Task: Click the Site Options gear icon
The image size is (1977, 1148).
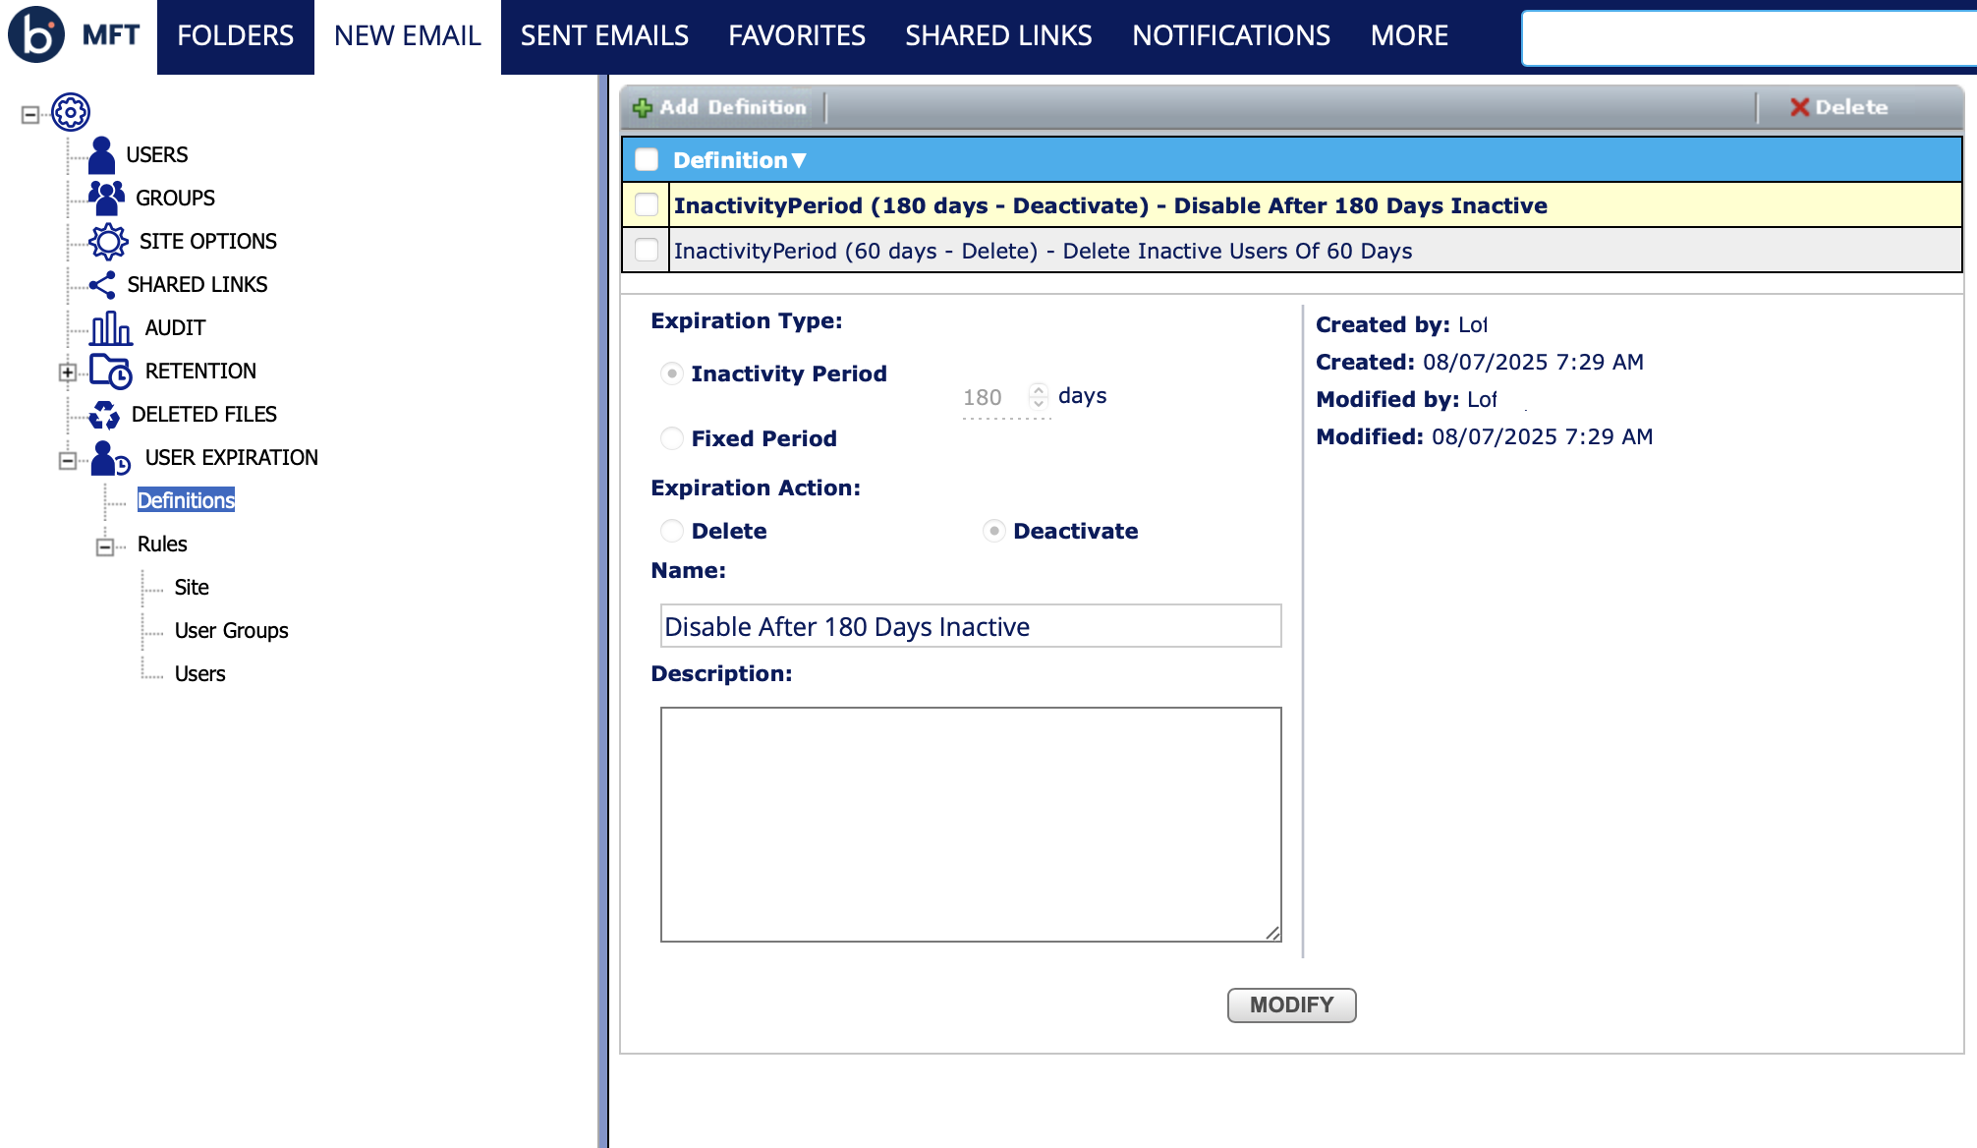Action: tap(108, 241)
